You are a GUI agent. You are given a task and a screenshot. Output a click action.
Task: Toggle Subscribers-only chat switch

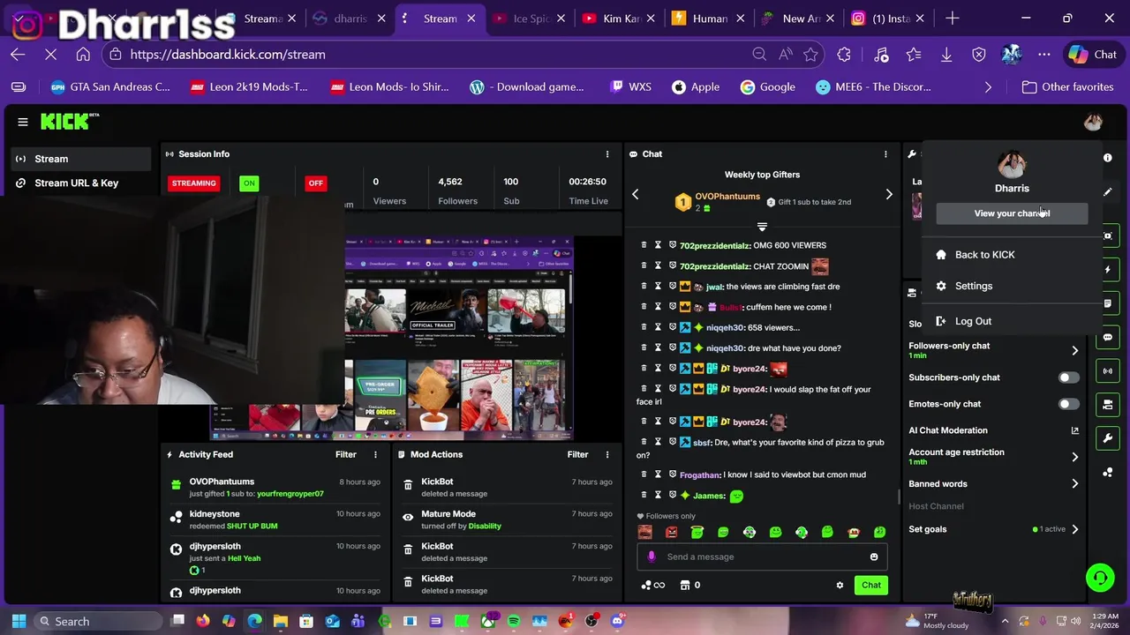[x=1068, y=377]
